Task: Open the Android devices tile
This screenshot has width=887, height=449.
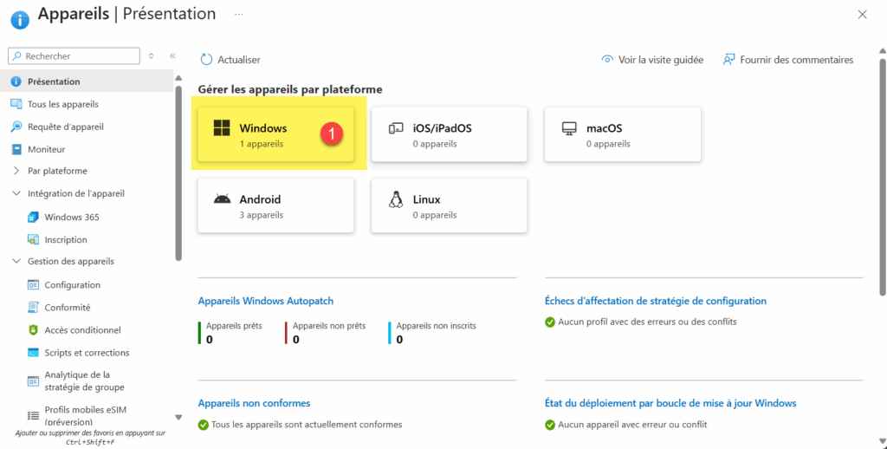Action: tap(275, 206)
